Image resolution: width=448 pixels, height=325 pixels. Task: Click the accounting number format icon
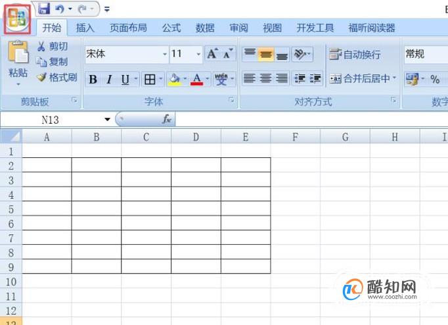coord(412,79)
